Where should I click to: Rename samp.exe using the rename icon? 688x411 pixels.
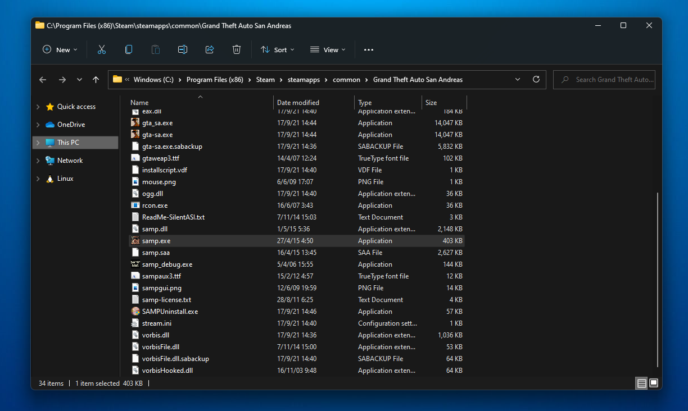coord(183,49)
